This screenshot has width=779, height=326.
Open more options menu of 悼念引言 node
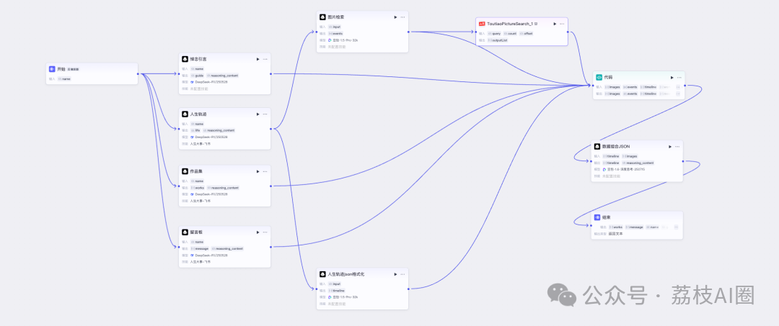tap(265, 59)
